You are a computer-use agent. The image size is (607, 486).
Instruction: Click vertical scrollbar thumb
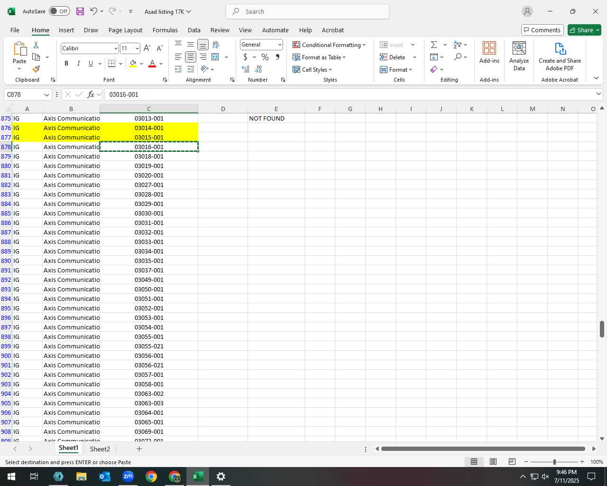602,329
